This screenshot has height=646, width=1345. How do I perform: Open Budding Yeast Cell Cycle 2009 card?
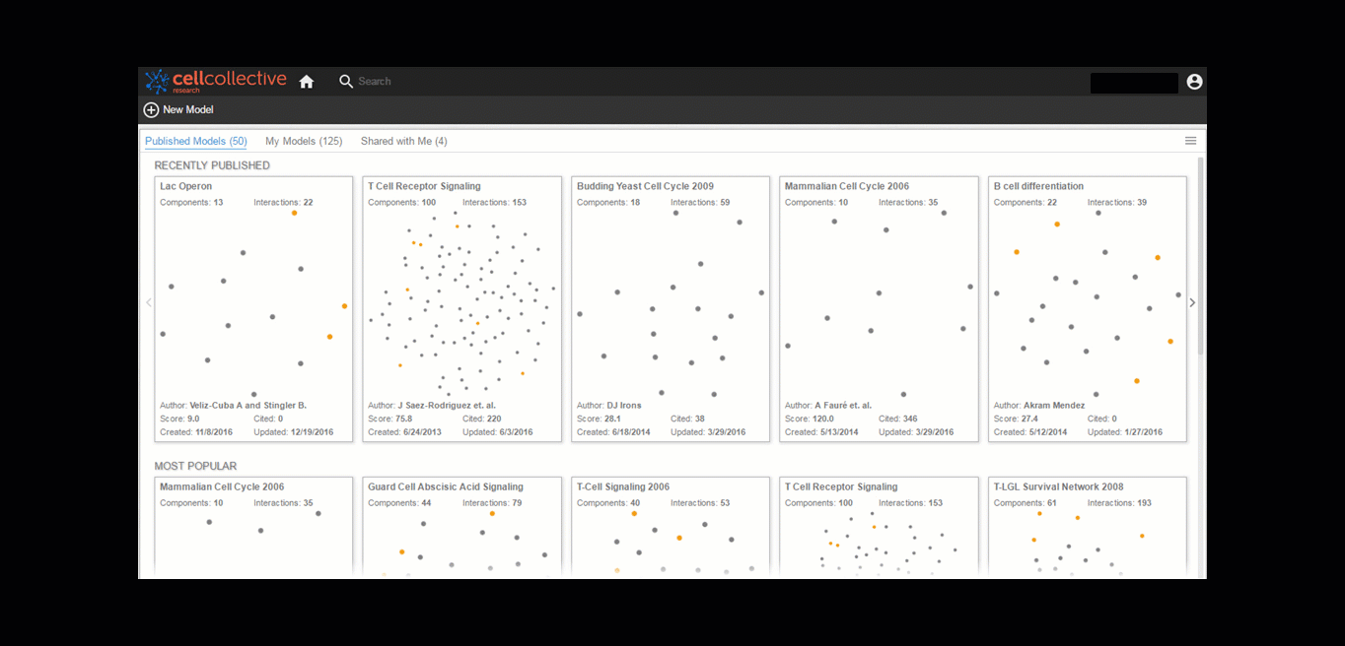(x=671, y=309)
